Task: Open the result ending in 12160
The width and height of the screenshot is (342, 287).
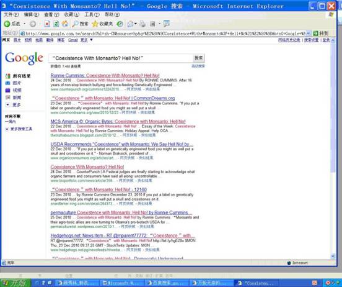Action: click(x=99, y=189)
